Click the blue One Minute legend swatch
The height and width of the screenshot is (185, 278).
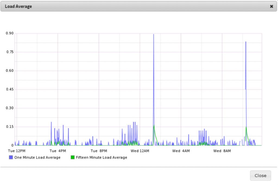[x=11, y=157]
